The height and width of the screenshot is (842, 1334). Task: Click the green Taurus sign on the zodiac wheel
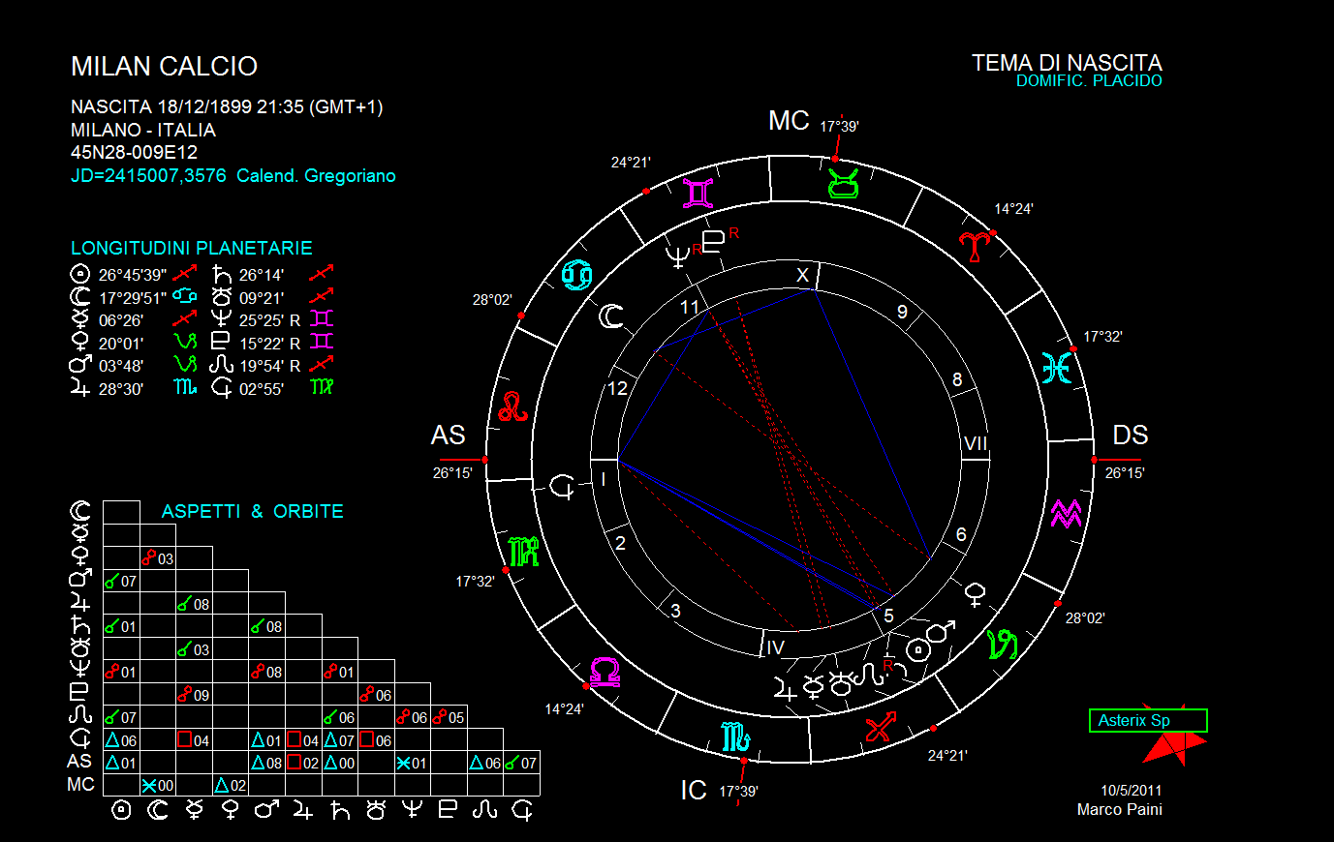point(843,182)
